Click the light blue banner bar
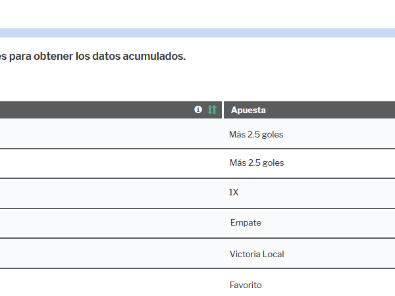The height and width of the screenshot is (296, 395). tap(197, 33)
